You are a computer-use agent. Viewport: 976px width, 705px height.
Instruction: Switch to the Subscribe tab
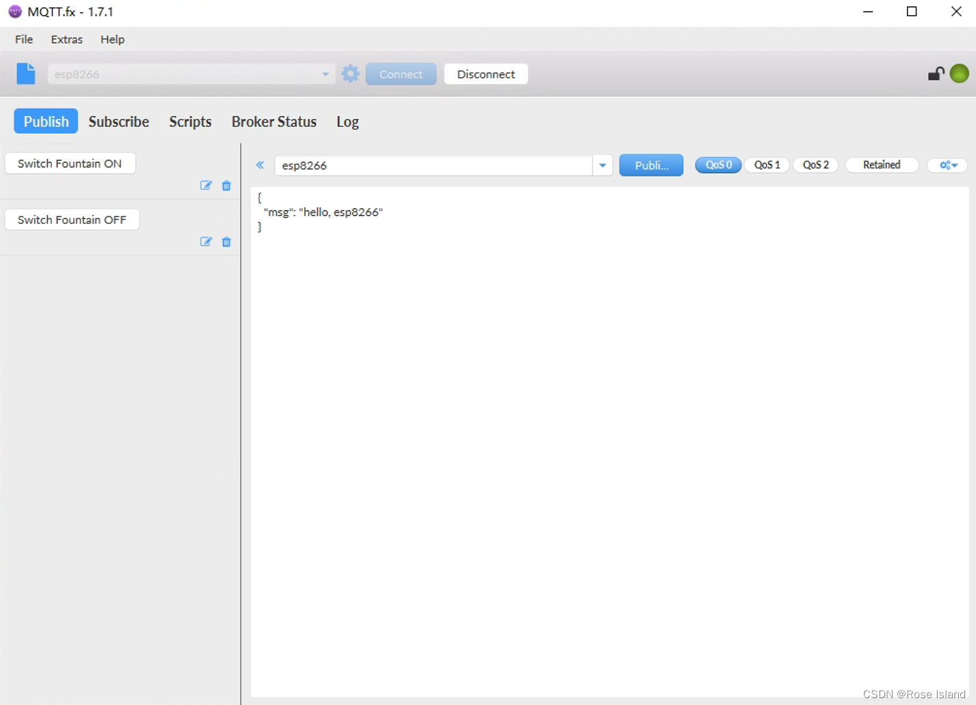pyautogui.click(x=118, y=121)
